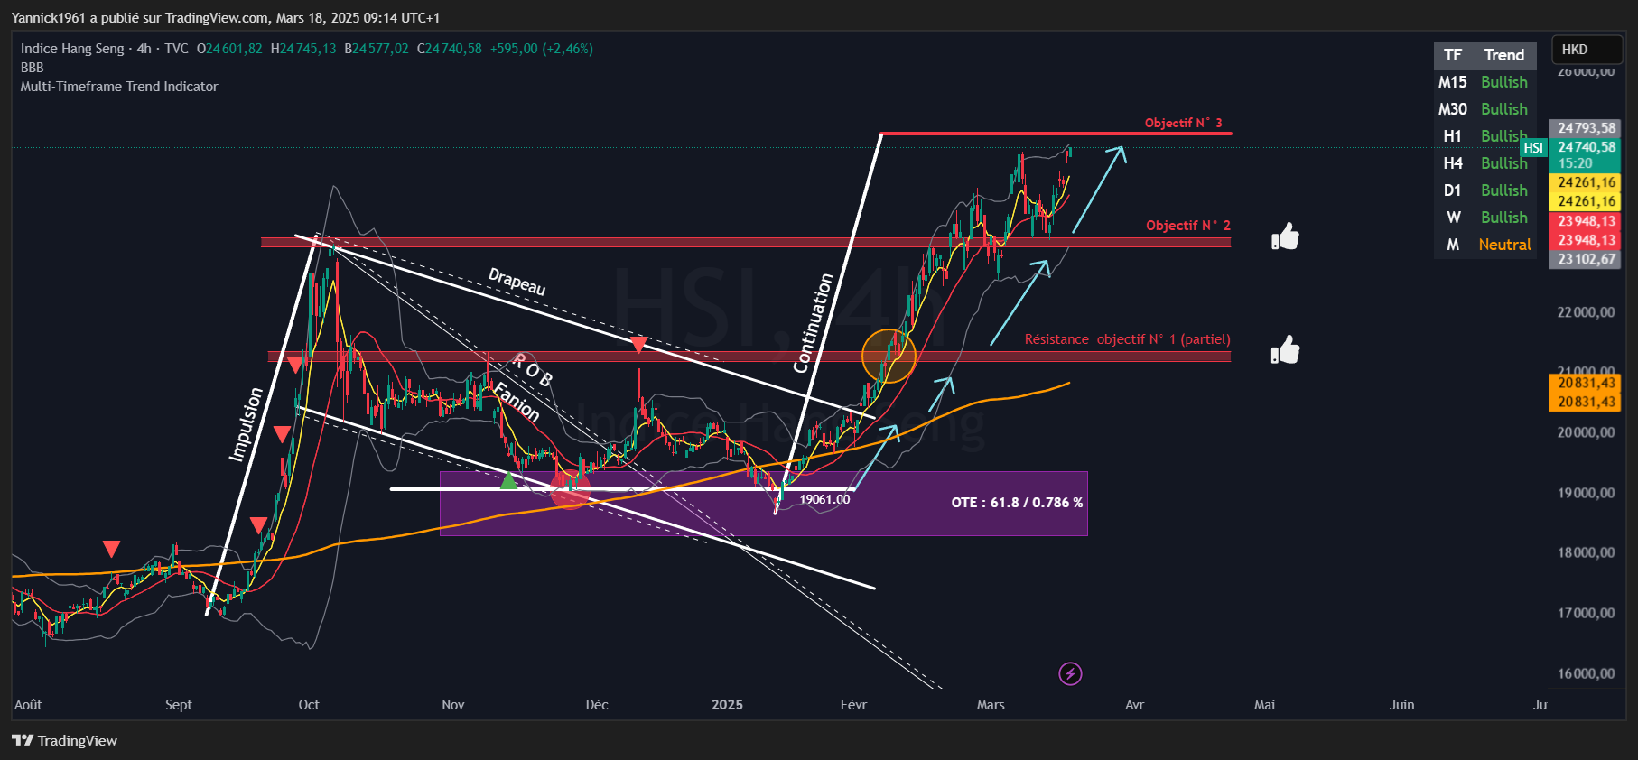The width and height of the screenshot is (1638, 760).
Task: Select the Fanion annotation text
Action: tap(517, 402)
